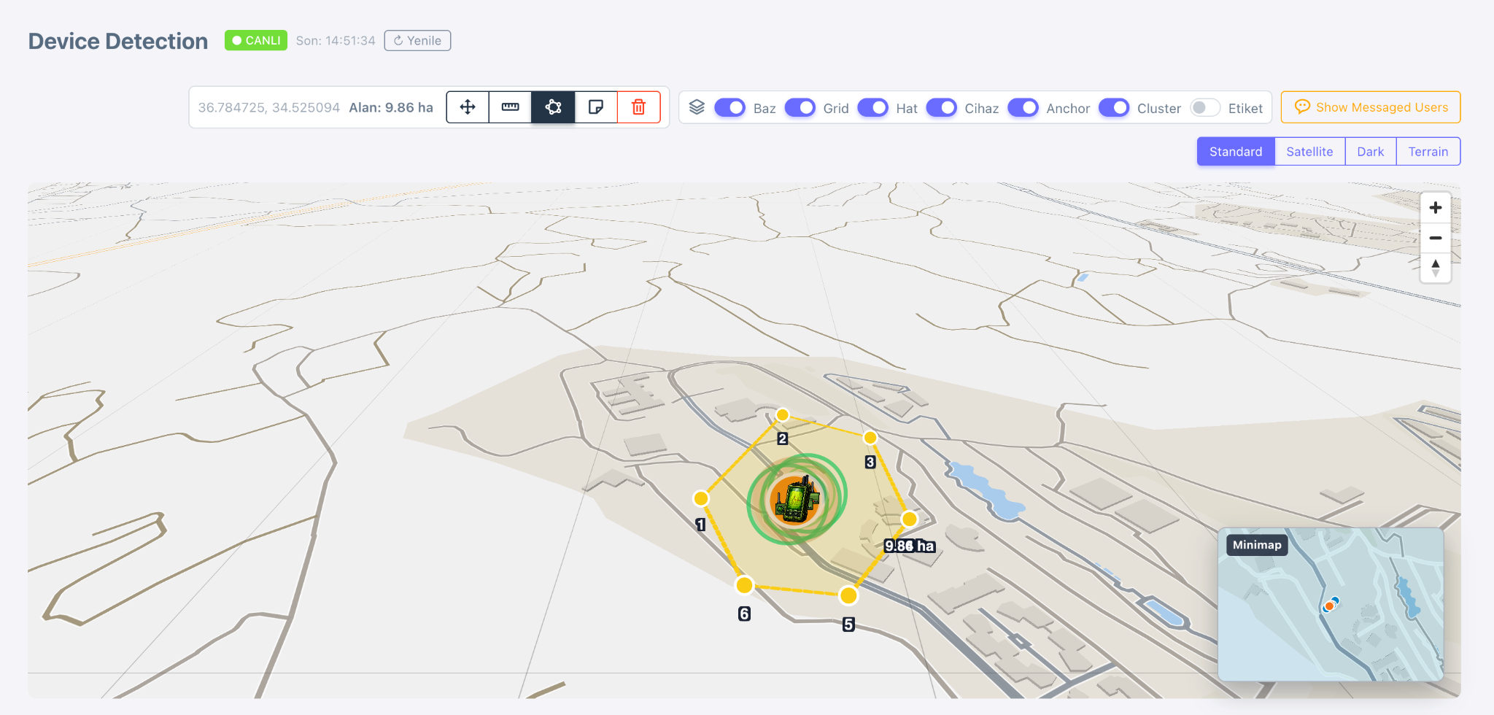Toggle the Cluster switch
The height and width of the screenshot is (715, 1494).
point(1114,107)
